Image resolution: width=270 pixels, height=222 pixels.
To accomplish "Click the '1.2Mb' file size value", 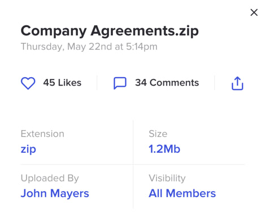I will click(x=164, y=149).
